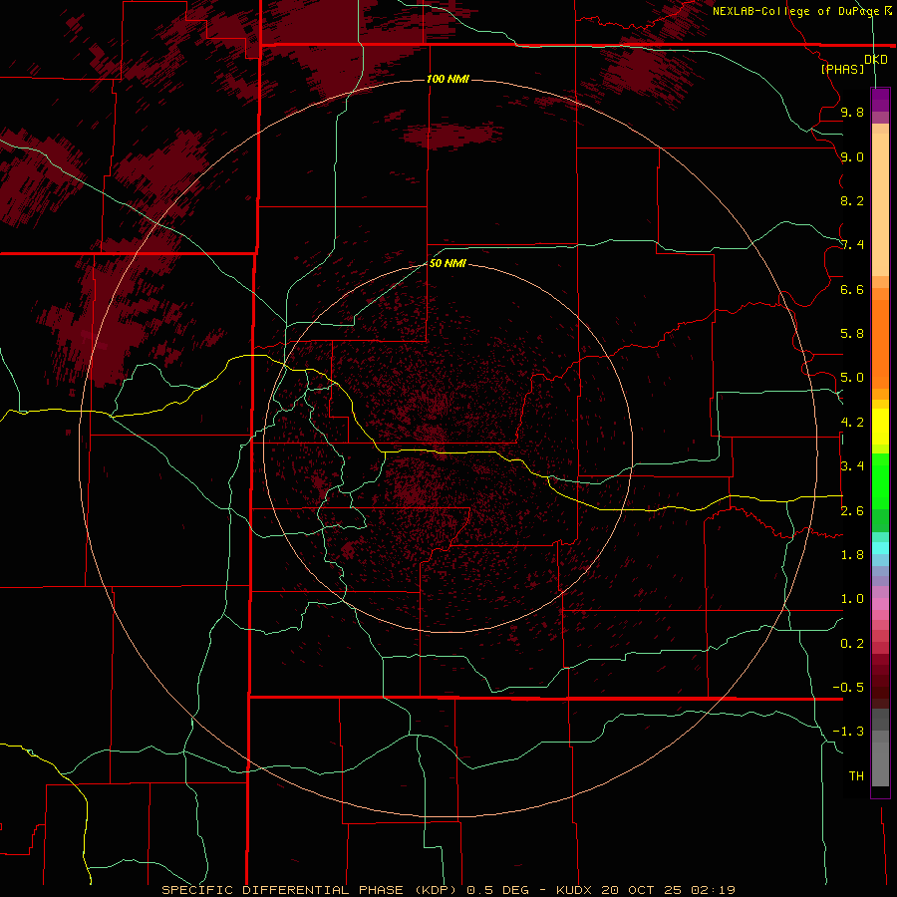Viewport: 897px width, 897px height.
Task: Click the purple segment atop color bar
Action: (880, 100)
